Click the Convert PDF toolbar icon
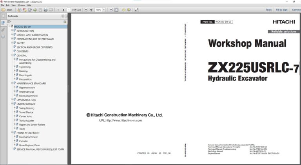301x165 pixels. (x=25, y=10)
